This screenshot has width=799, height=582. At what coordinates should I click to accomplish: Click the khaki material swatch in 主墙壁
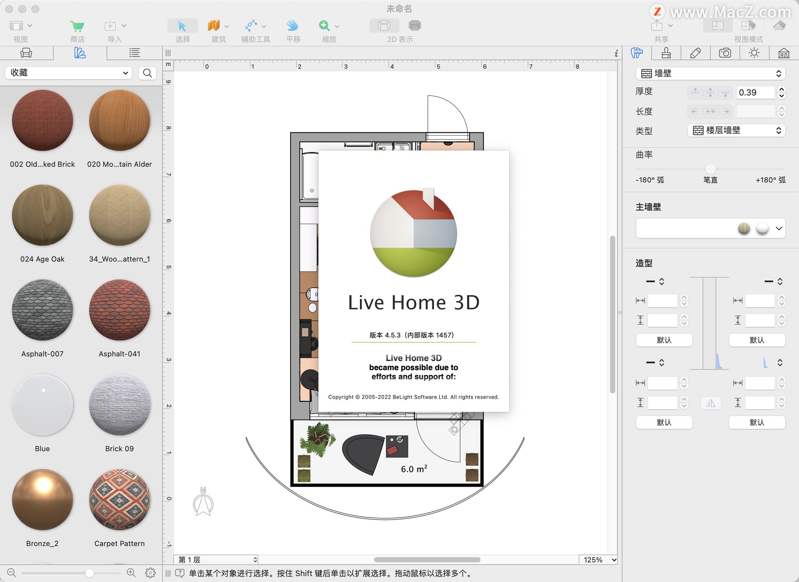click(744, 228)
